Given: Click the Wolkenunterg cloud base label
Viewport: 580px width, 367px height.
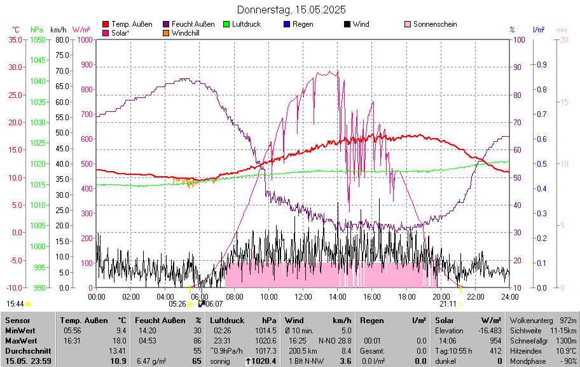Looking at the screenshot, I should point(531,321).
